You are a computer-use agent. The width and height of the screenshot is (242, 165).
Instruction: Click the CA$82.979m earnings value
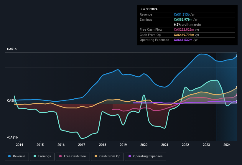click(x=183, y=19)
